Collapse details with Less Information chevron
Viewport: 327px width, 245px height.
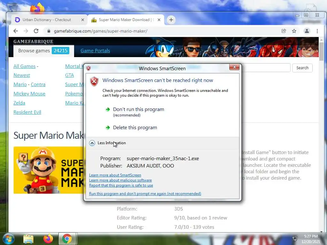coord(92,143)
